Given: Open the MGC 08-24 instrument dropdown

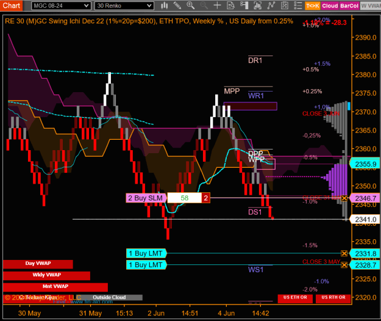Looking at the screenshot, I should (x=61, y=5).
